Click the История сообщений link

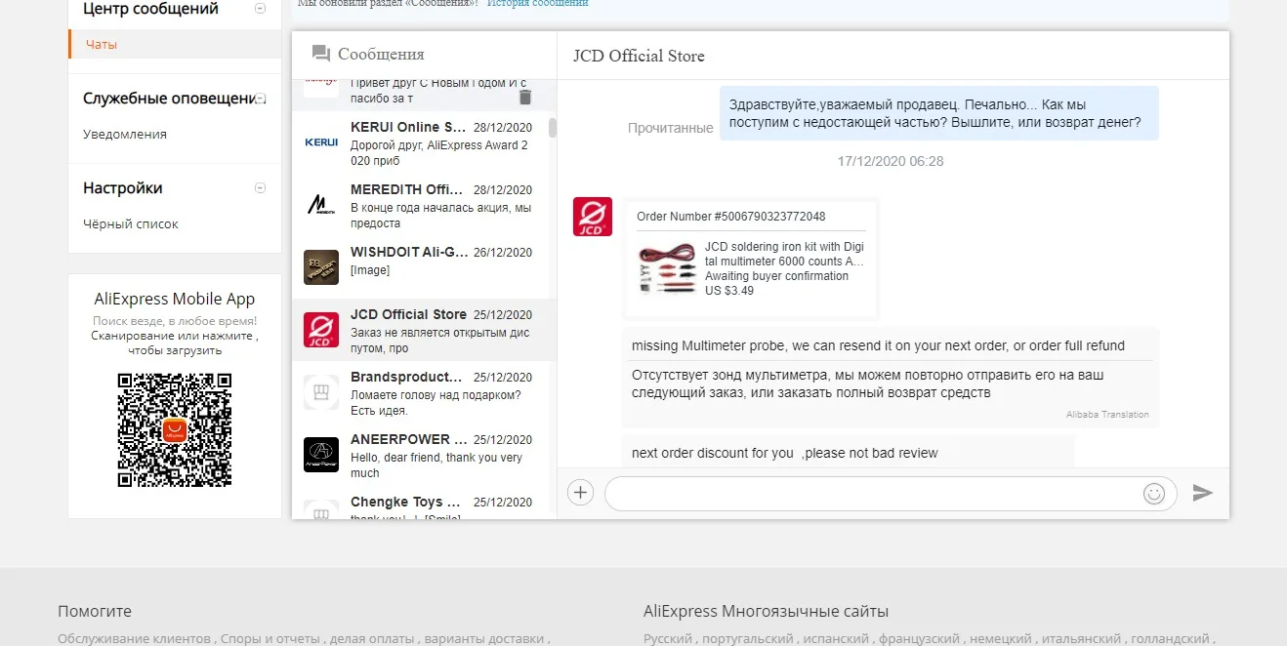click(x=537, y=4)
